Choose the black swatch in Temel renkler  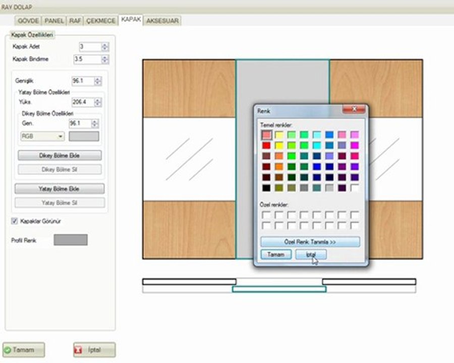coord(266,188)
